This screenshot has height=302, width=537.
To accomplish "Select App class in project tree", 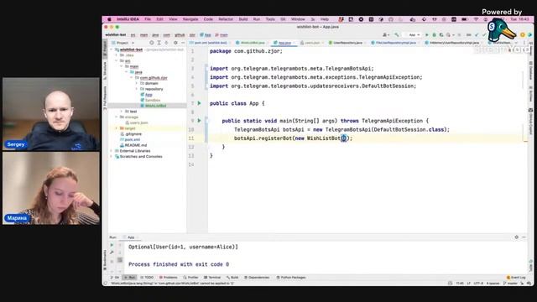I will pyautogui.click(x=149, y=95).
